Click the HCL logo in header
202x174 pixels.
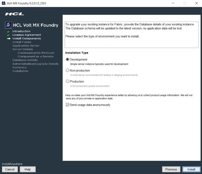click(x=14, y=14)
